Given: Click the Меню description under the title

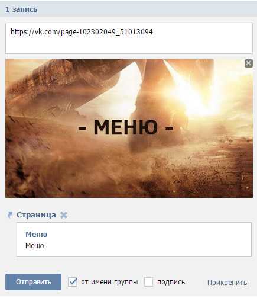Looking at the screenshot, I should click(35, 246).
